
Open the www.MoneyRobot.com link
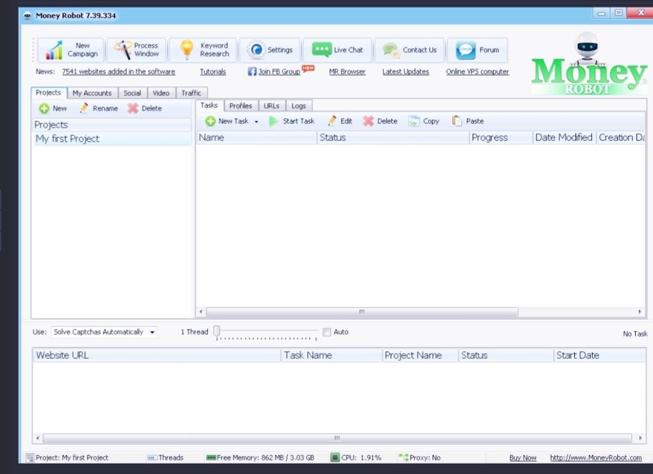tap(596, 458)
